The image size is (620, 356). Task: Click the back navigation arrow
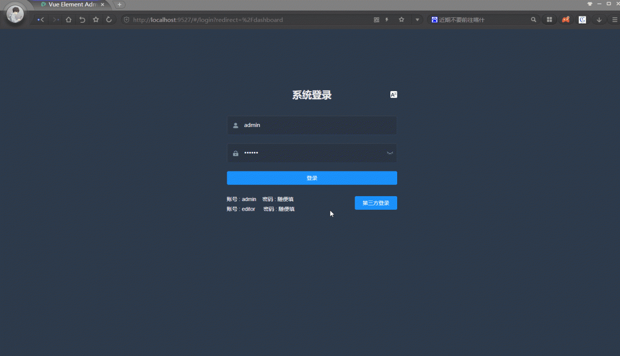41,20
